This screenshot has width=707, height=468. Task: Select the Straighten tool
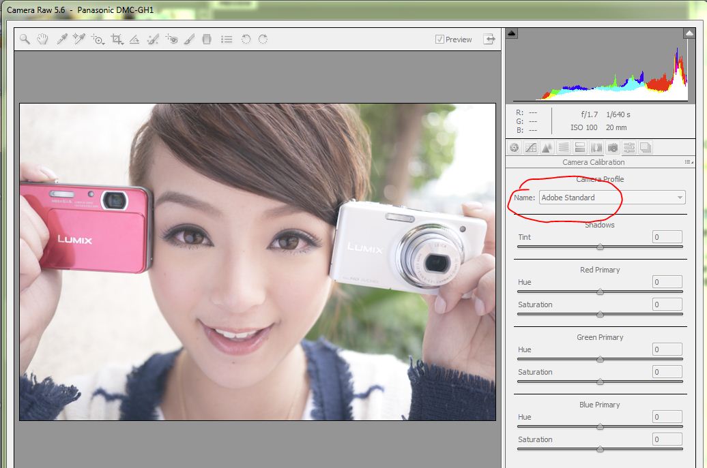click(135, 40)
